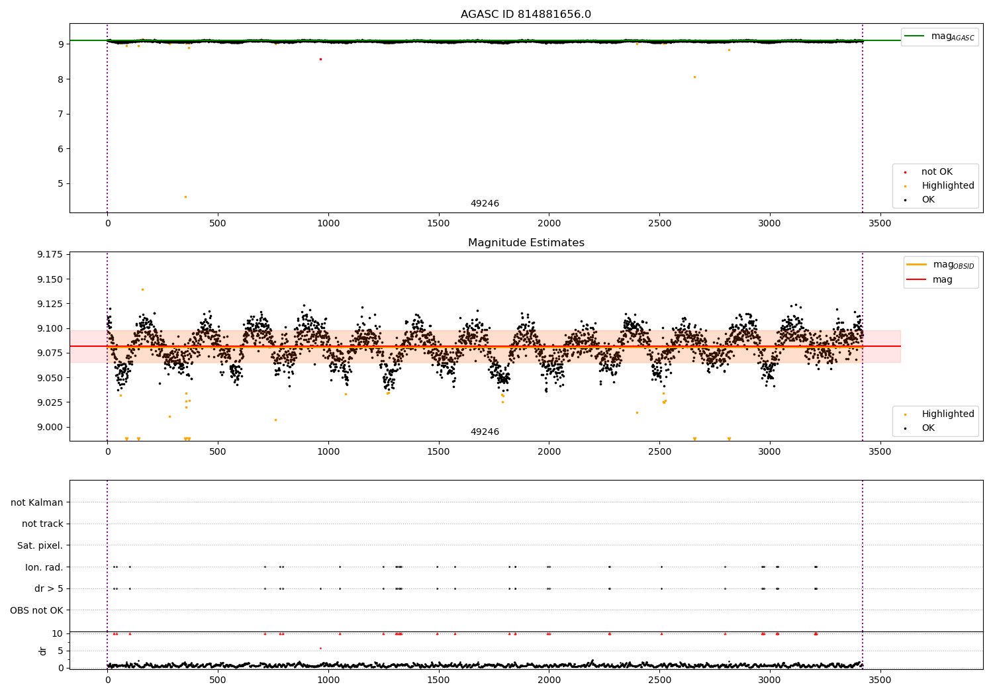Click the "Ion. rad." axis label
The width and height of the screenshot is (993, 695).
coord(44,567)
